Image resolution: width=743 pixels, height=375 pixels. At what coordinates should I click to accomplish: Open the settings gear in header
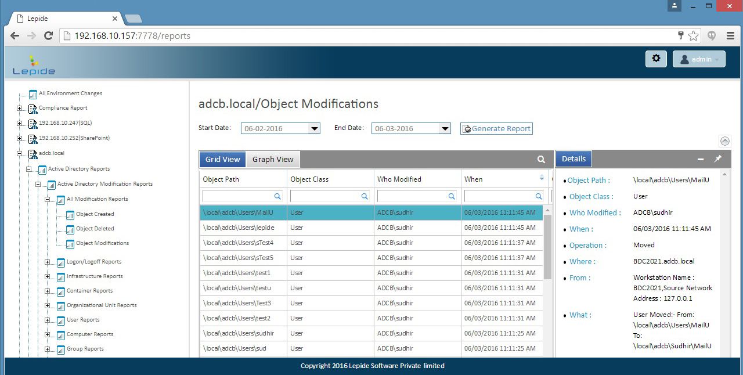656,59
